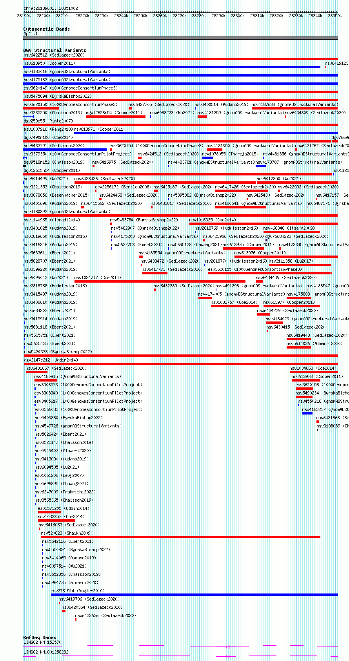Click nsv3678656 (Besenbacher2015) label
The image size is (349, 661).
[x=56, y=195]
